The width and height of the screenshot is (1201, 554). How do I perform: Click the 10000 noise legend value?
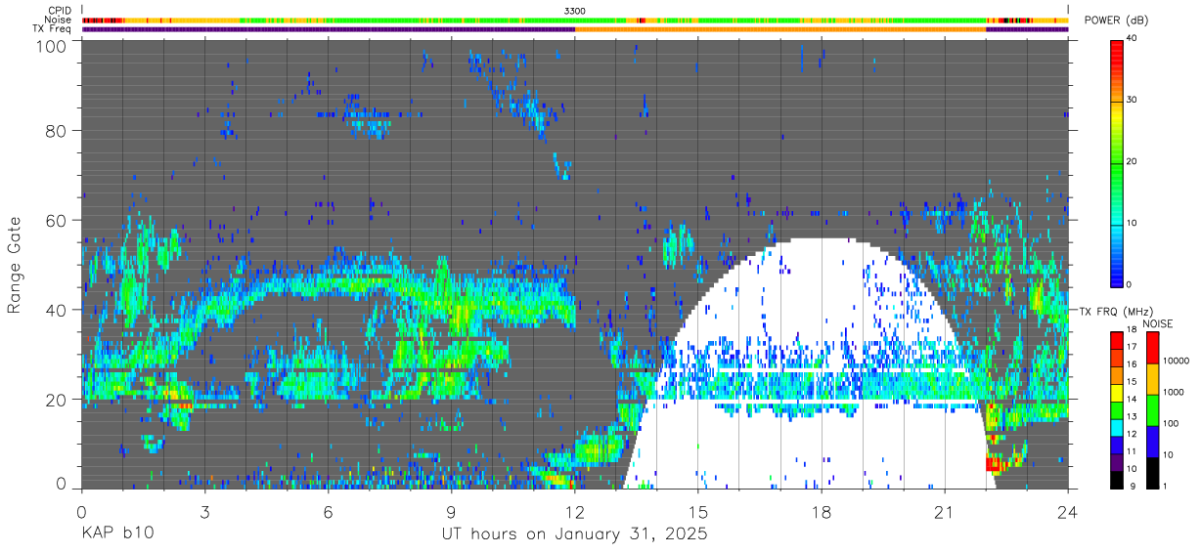pos(1179,362)
